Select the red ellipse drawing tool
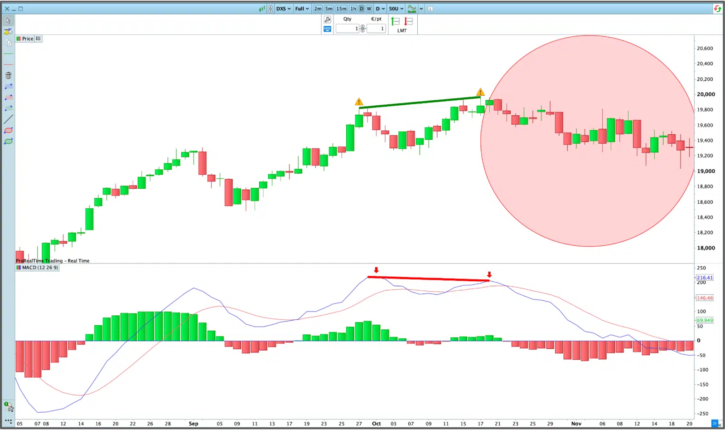This screenshot has height=430, width=725. [x=8, y=130]
